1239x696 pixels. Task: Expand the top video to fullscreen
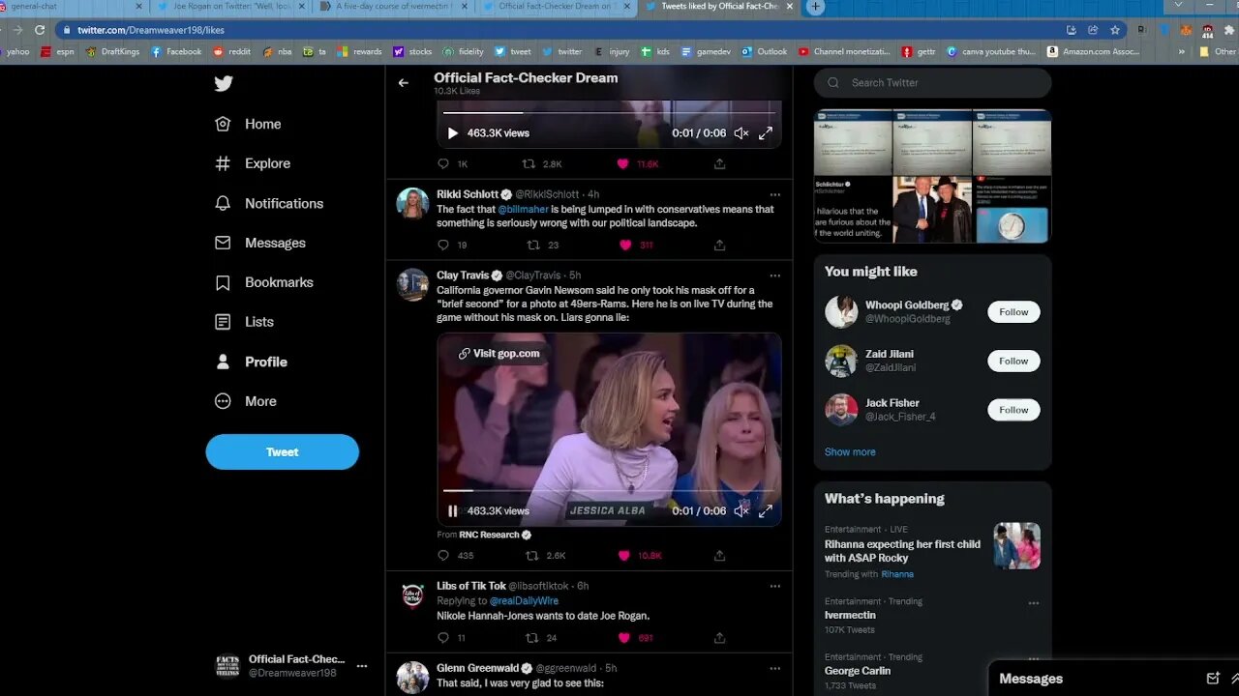coord(765,133)
